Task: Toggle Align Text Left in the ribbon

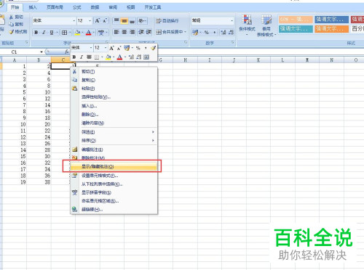Action: tap(116, 32)
